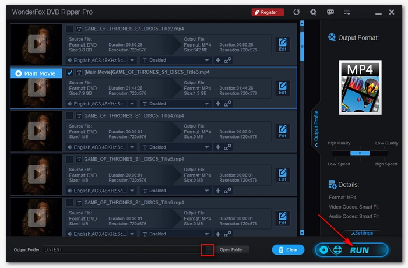Check the Title6.mp4 checkbox
408x268 pixels.
pyautogui.click(x=69, y=202)
